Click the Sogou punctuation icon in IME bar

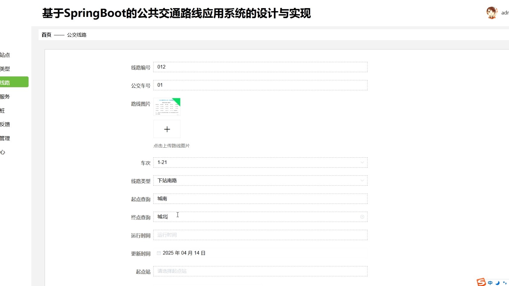click(504, 283)
